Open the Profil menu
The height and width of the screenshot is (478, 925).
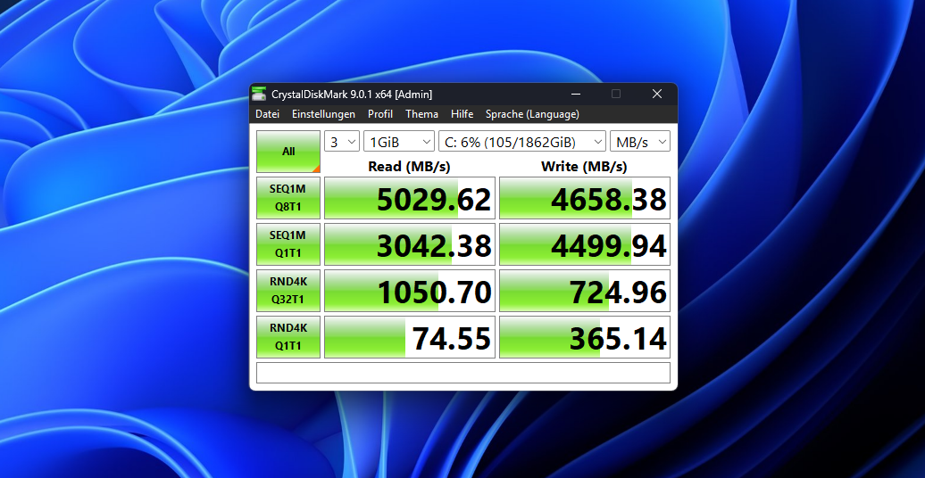(x=380, y=114)
